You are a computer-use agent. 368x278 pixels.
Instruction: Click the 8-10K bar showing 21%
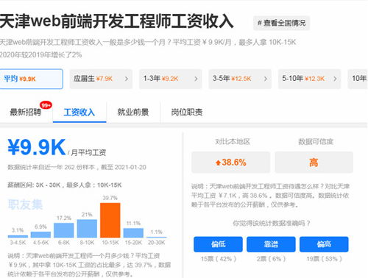coord(87,229)
